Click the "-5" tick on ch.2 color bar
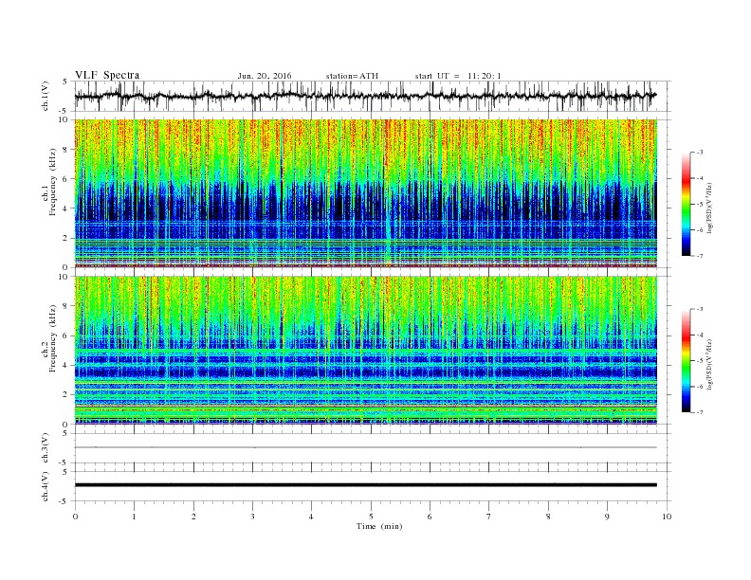 point(700,361)
